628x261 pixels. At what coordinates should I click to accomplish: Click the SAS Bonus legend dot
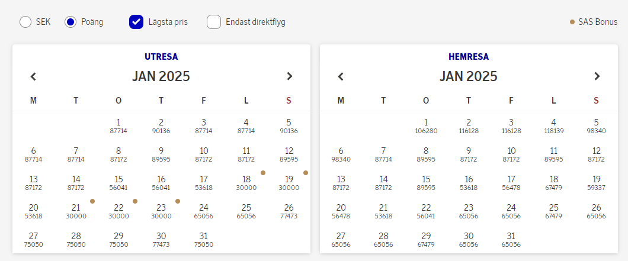572,22
